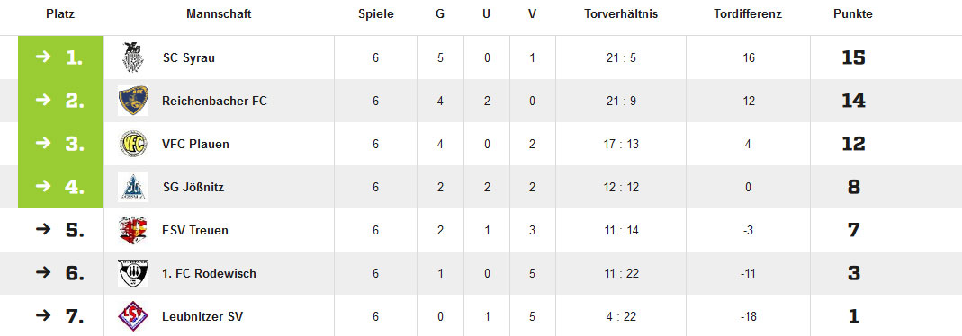The image size is (962, 336).
Task: Click the Torverhältnis column header
Action: click(621, 14)
